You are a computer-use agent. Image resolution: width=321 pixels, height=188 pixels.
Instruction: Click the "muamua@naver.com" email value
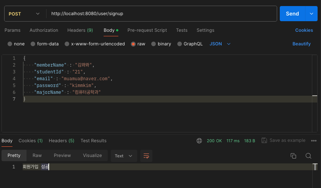[x=86, y=79]
